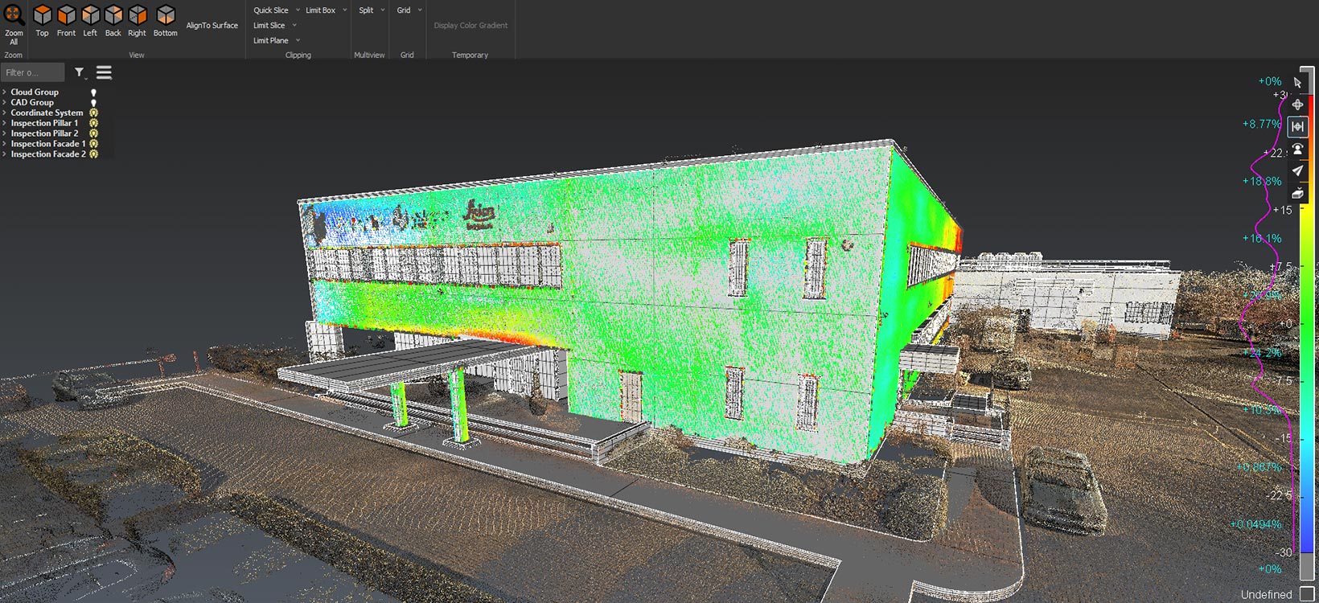Expand the CAD Group tree node
This screenshot has height=603, width=1319.
(4, 103)
